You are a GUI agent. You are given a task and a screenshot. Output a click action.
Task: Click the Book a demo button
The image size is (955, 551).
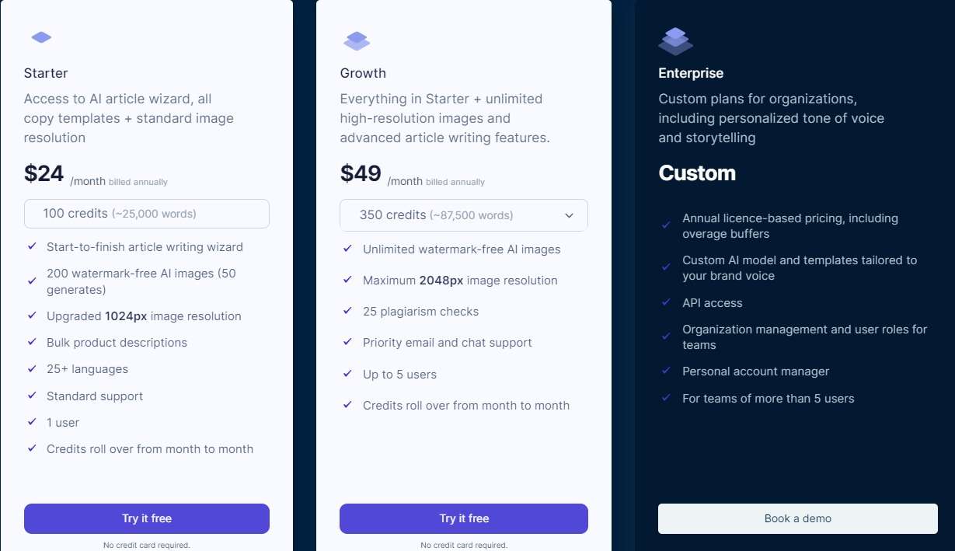click(x=798, y=518)
